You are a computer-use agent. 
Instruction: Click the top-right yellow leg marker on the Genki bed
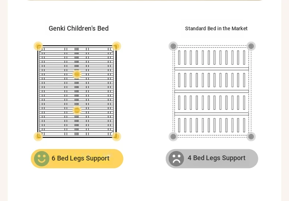click(116, 46)
